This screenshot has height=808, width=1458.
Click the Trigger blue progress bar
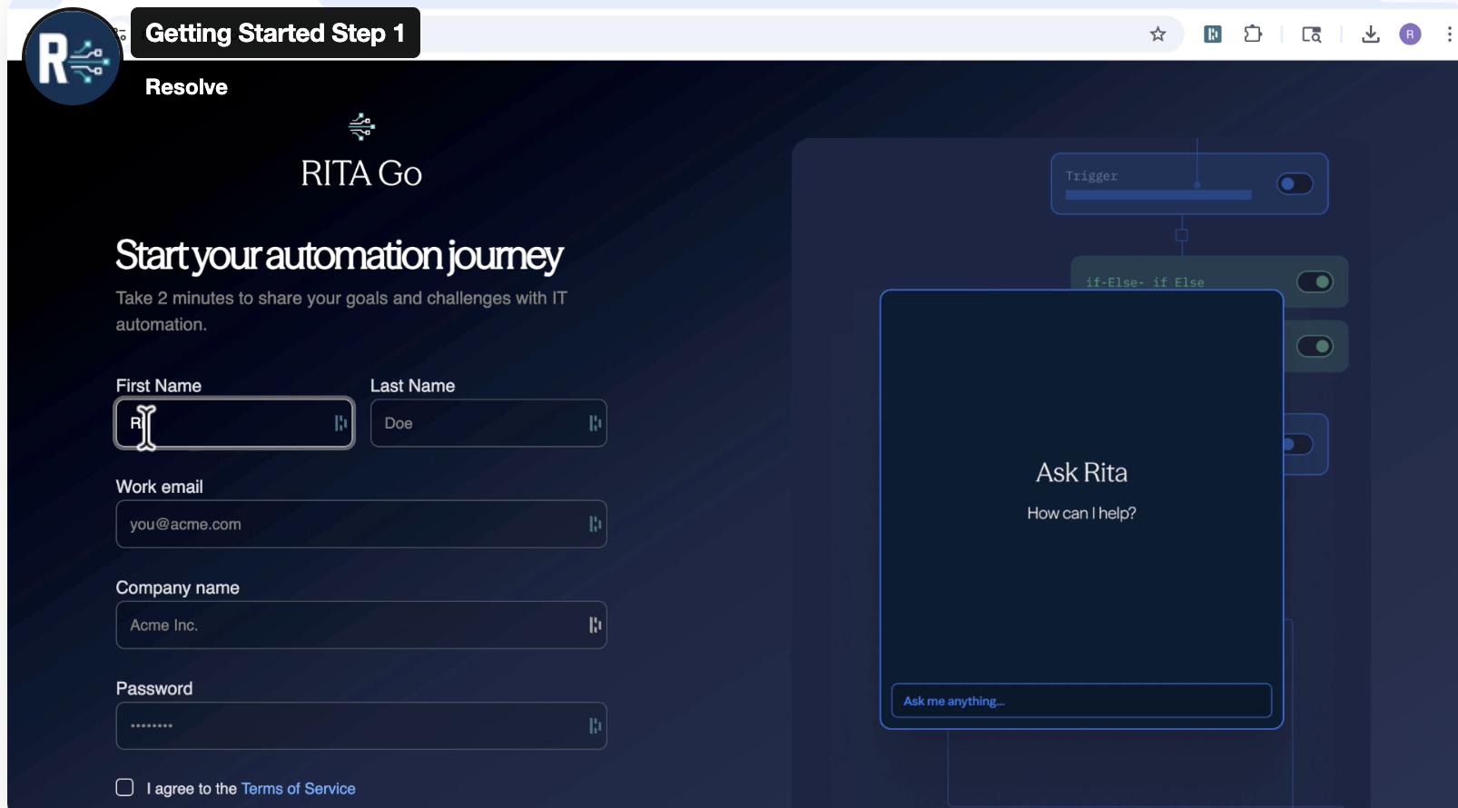[1158, 195]
